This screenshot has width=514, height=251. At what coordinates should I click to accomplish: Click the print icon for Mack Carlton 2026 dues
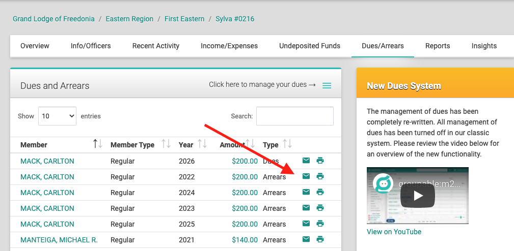tap(320, 161)
